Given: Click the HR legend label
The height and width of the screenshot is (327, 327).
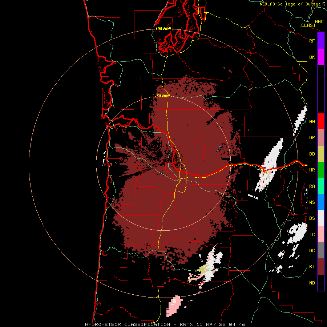Looking at the screenshot, I should [x=312, y=170].
